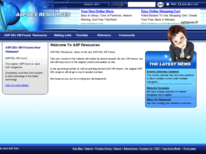Open the Tutorials menu
The width and height of the screenshot is (206, 154).
click(x=82, y=35)
